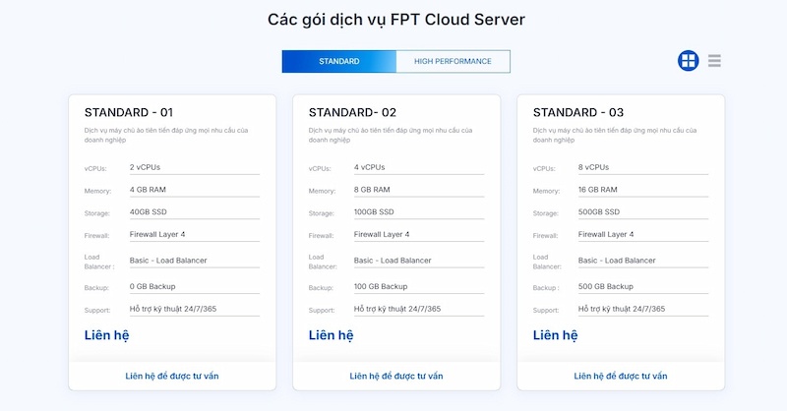787x411 pixels.
Task: Select the STANDARD tab
Action: tap(338, 61)
